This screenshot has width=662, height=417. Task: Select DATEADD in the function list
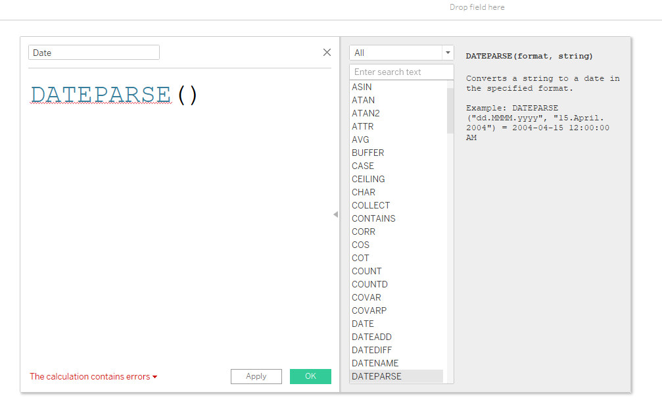371,337
